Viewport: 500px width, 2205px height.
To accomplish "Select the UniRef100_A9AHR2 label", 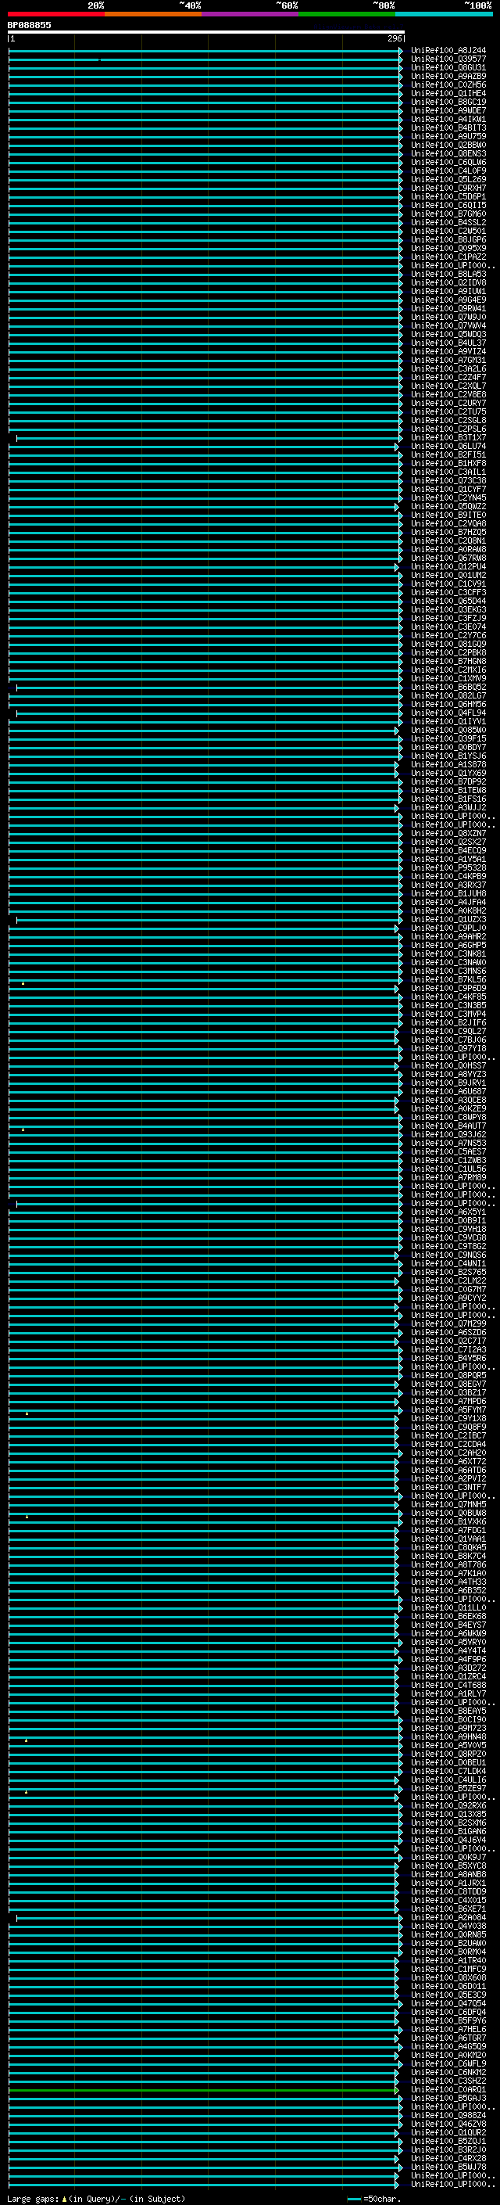I will coord(448,936).
